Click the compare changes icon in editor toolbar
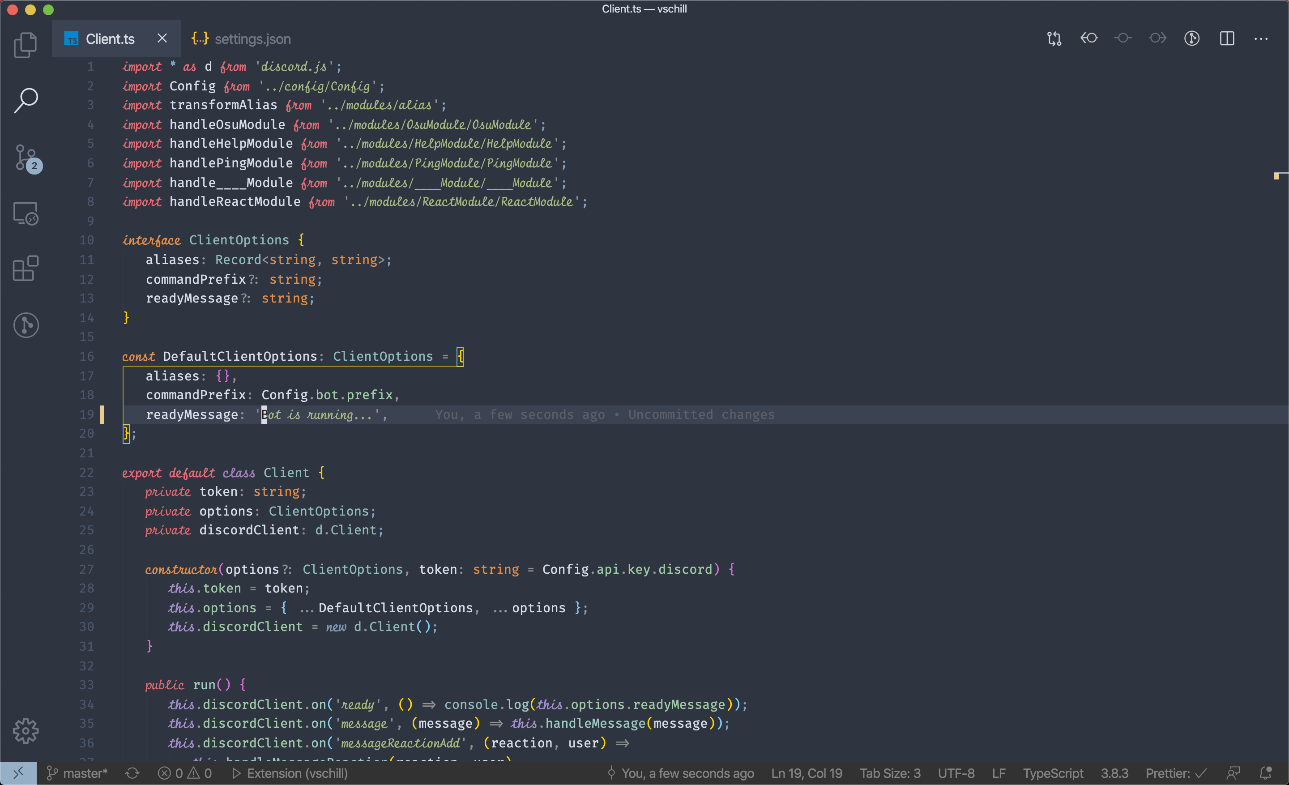 (1054, 38)
